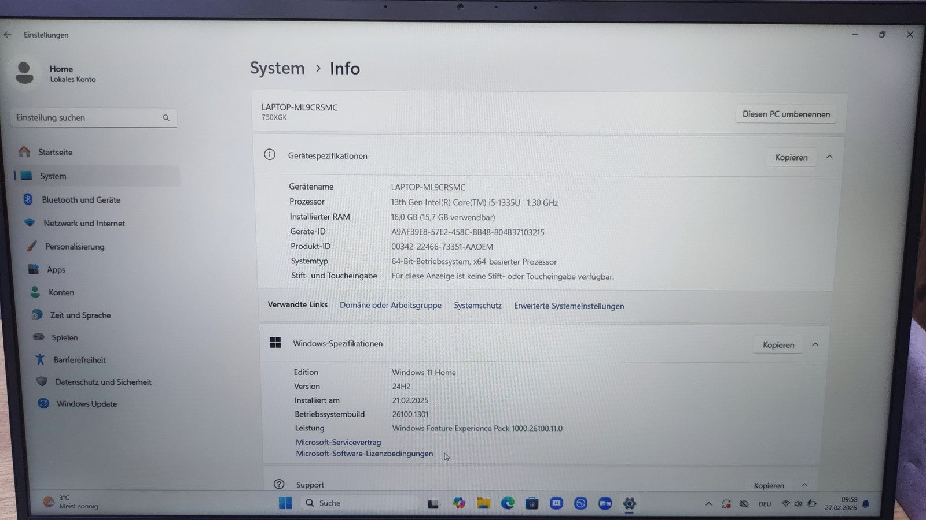The width and height of the screenshot is (926, 520).
Task: Click the RAM value 16,0 GB
Action: pyautogui.click(x=443, y=217)
